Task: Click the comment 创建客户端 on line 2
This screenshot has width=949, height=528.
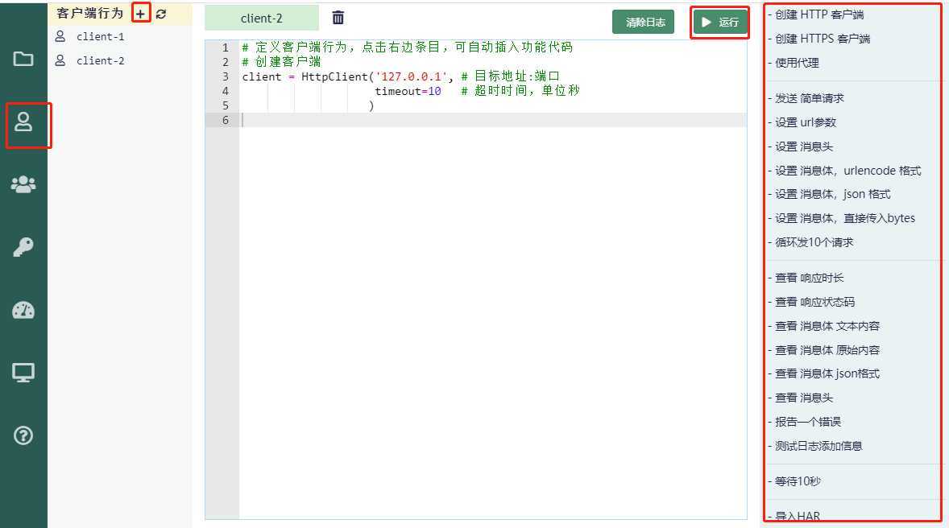Action: click(x=281, y=62)
